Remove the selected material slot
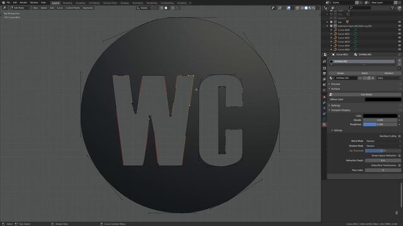 point(399,64)
